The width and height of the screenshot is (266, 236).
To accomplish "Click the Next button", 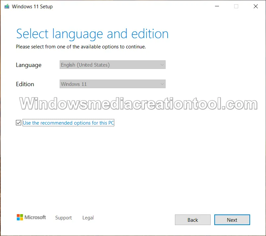I will click(x=232, y=220).
